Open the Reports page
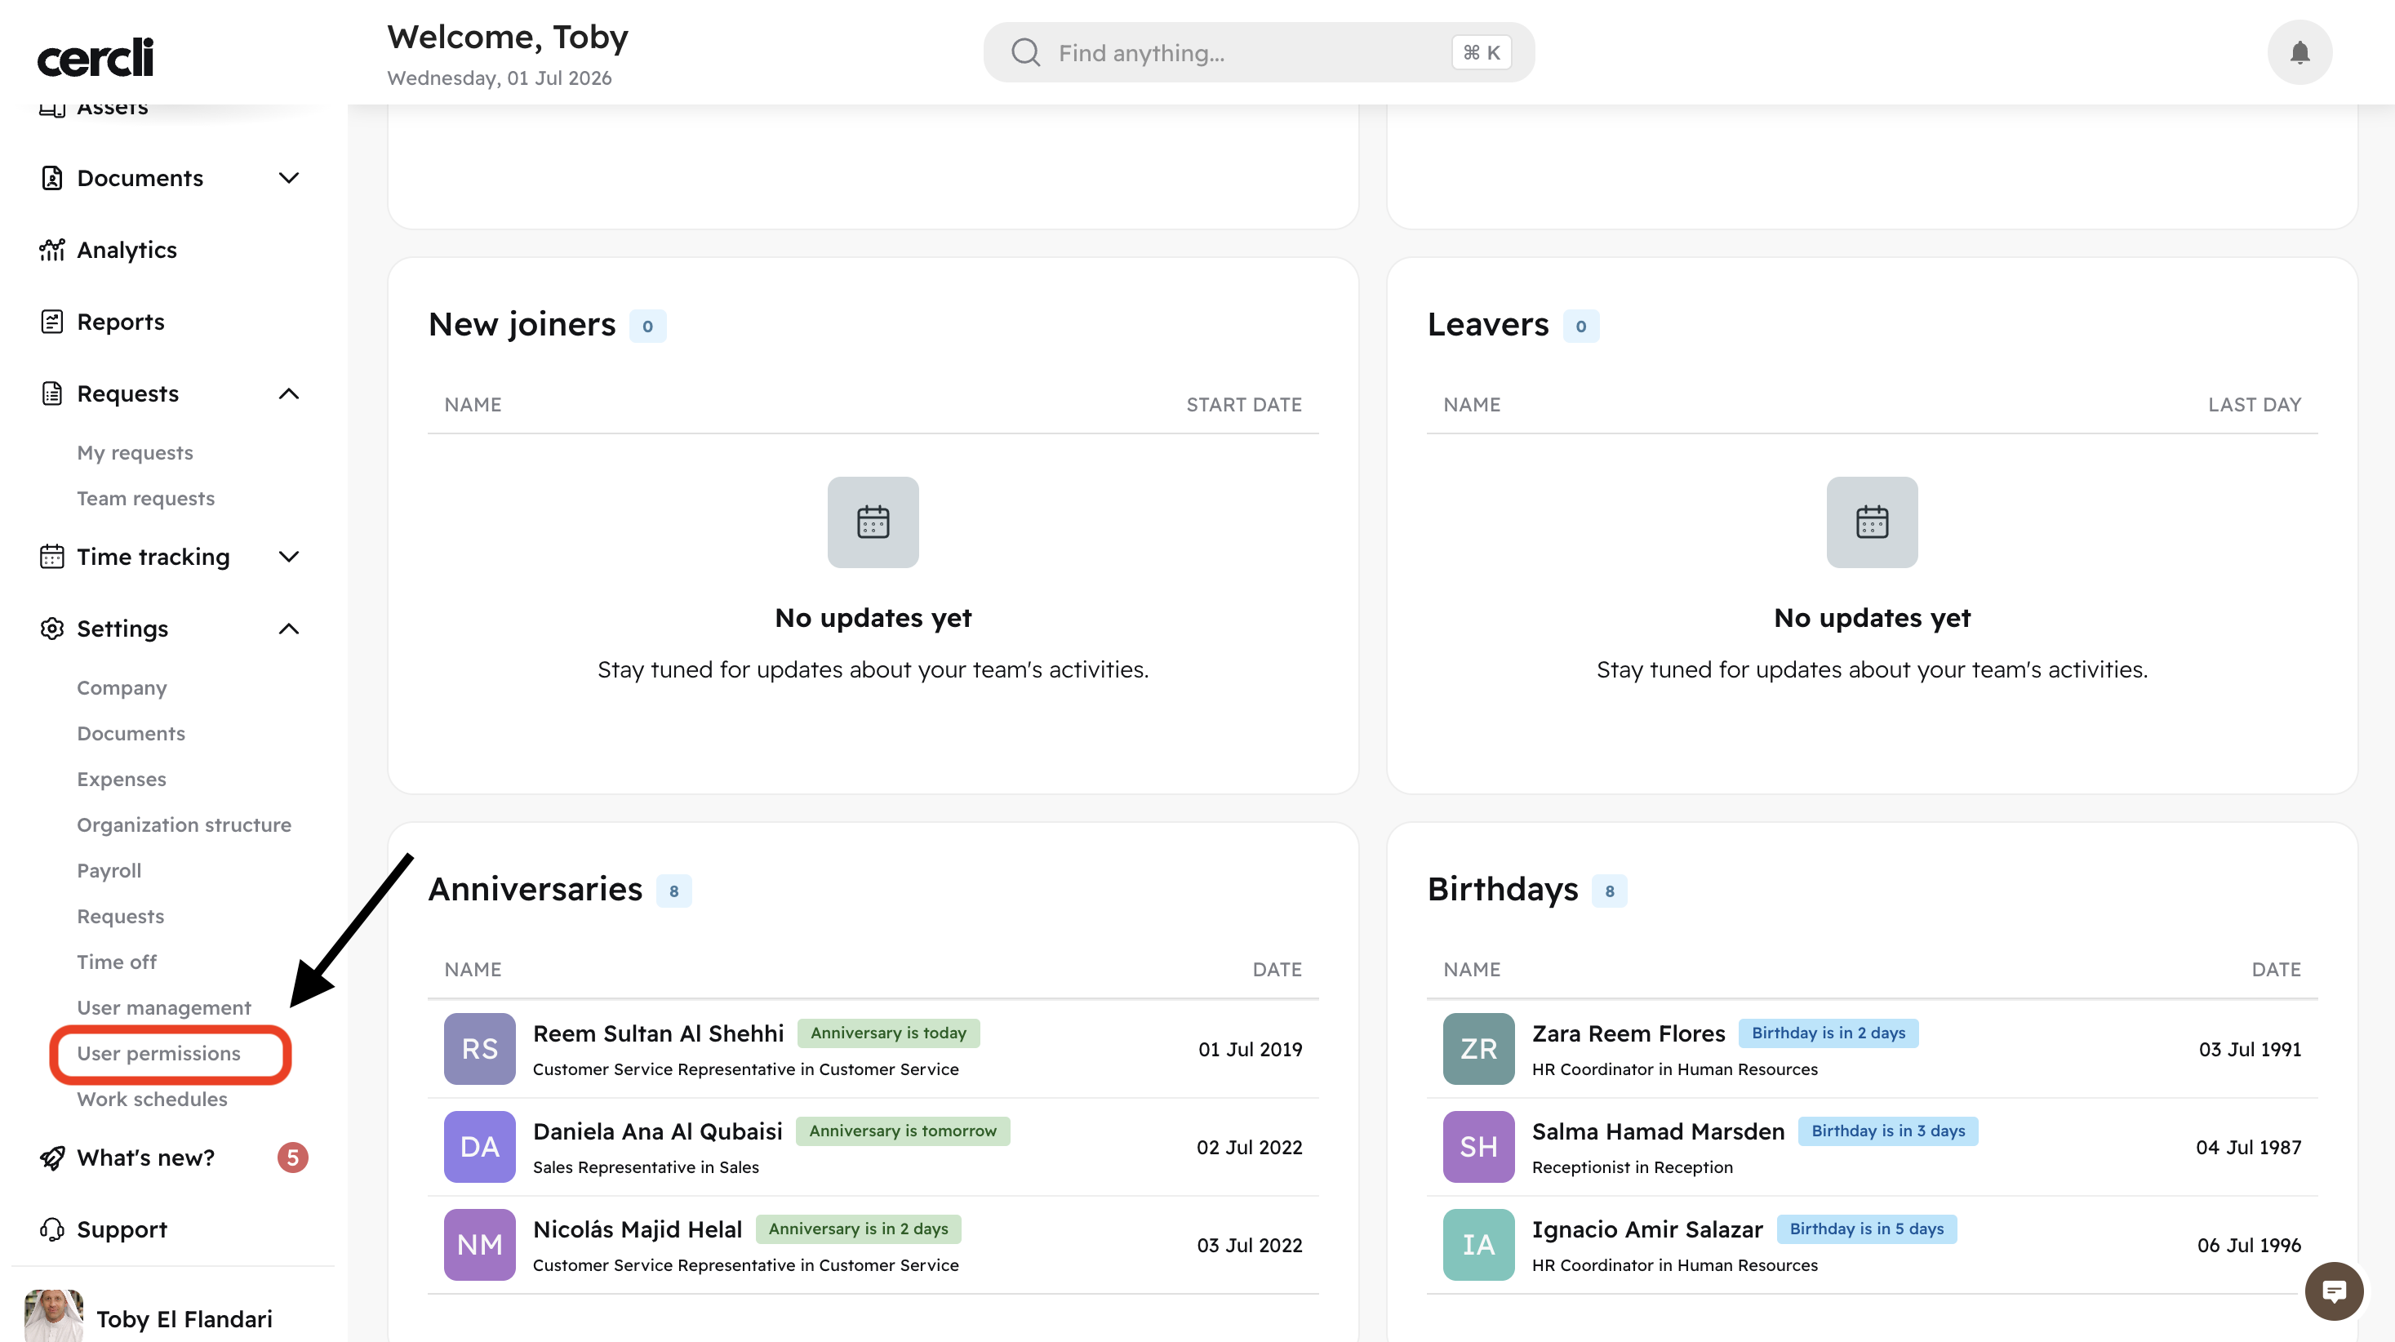This screenshot has width=2395, height=1342. [121, 322]
